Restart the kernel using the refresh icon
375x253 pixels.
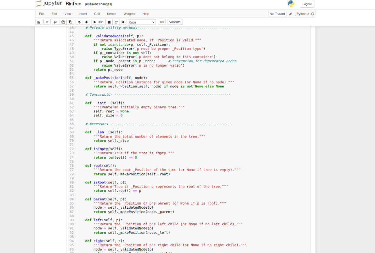point(115,22)
